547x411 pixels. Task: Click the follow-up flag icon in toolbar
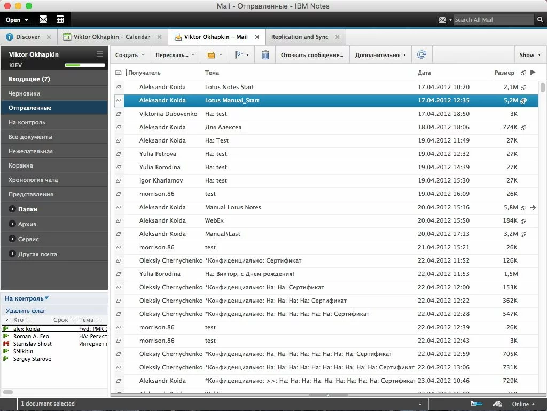[238, 55]
